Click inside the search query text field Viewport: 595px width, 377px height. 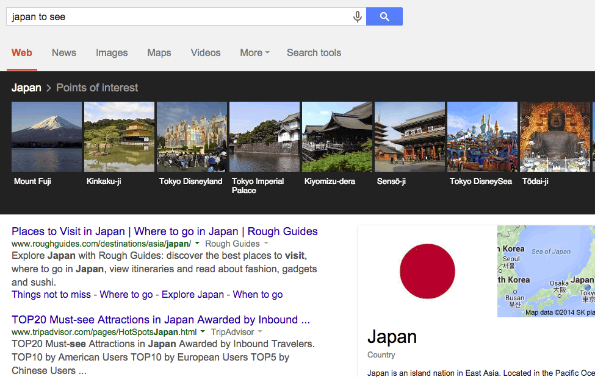(177, 17)
